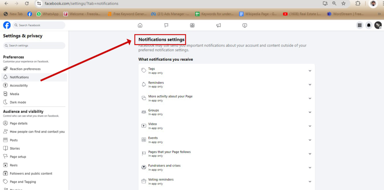
Task: Open the WordStream bookmark
Action: pos(345,14)
